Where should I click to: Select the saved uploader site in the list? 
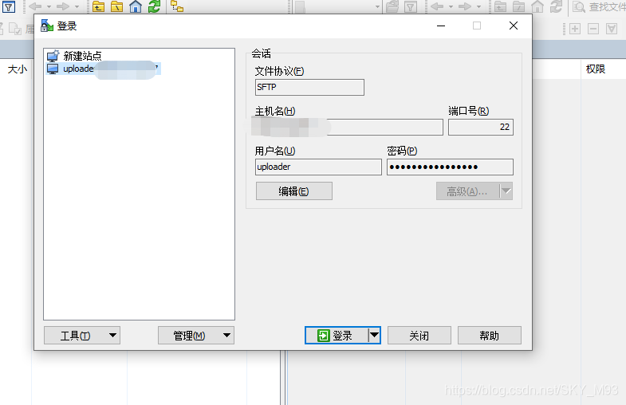103,69
